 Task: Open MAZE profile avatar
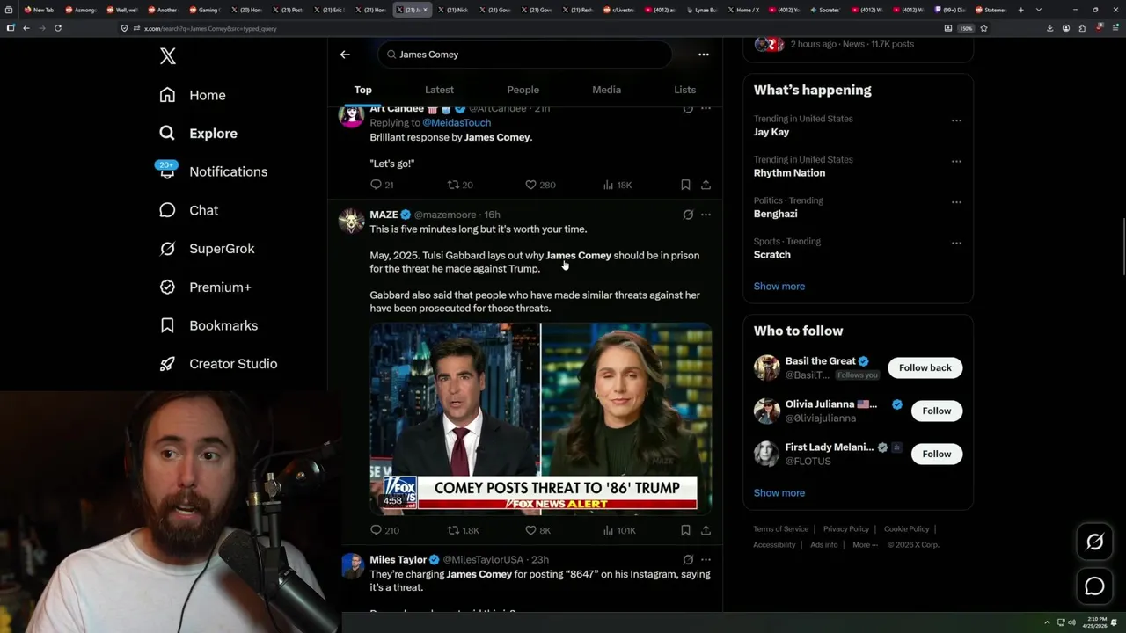coord(352,221)
